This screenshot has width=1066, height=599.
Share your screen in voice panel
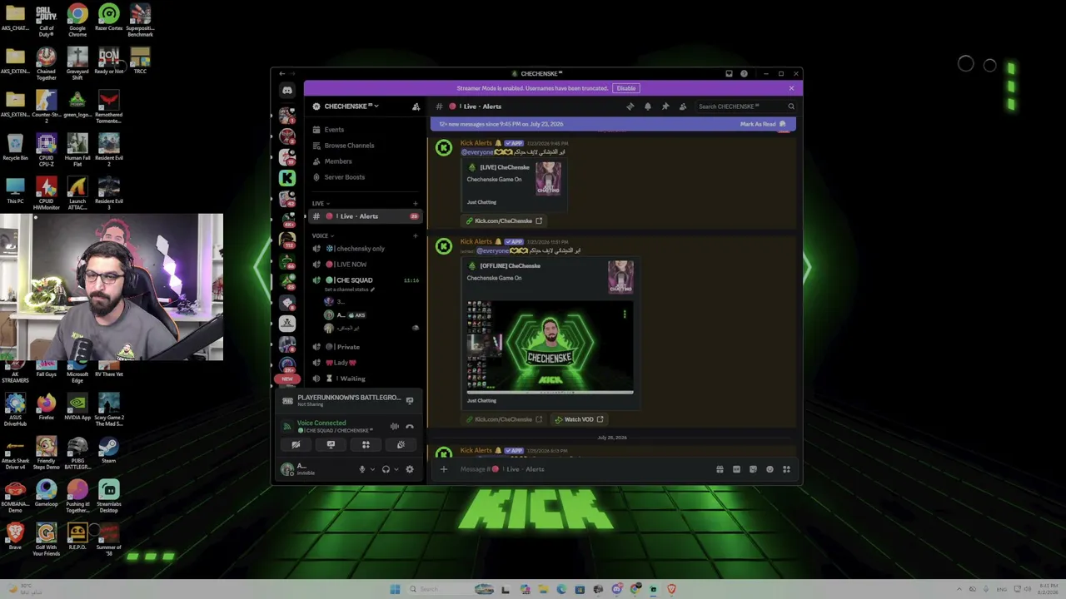tap(331, 445)
